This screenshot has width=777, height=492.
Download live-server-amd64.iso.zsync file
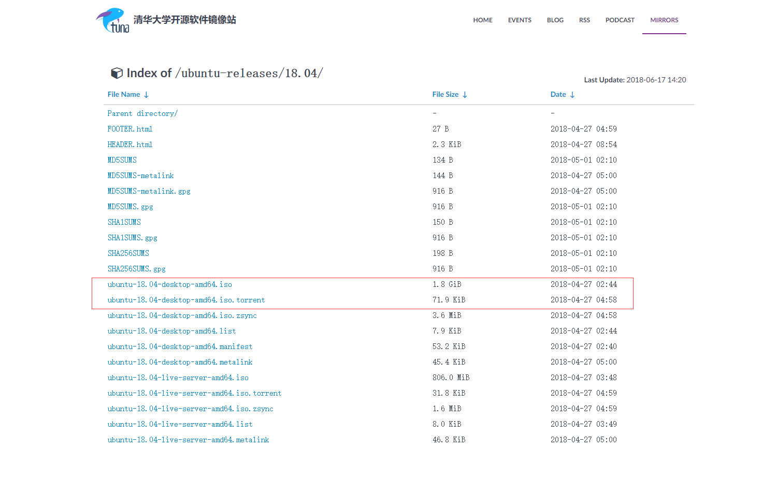(190, 409)
